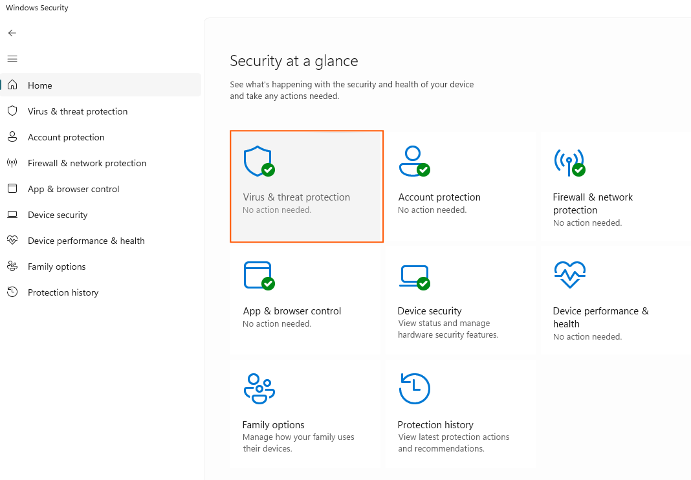Click the 'Windows Security' window title
Viewport: 691px width, 480px height.
(x=37, y=8)
